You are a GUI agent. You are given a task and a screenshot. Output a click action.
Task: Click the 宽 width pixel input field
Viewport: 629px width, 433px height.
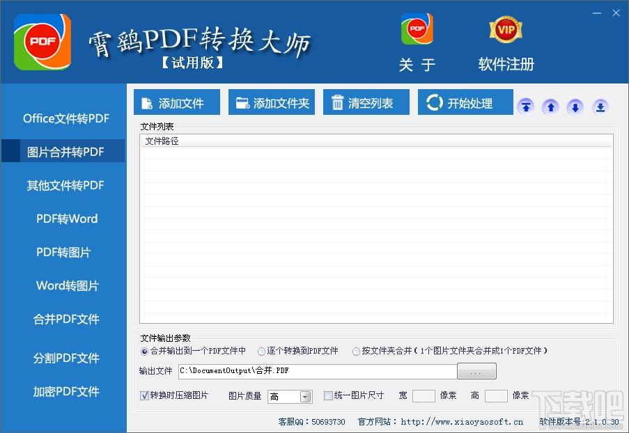(x=424, y=395)
